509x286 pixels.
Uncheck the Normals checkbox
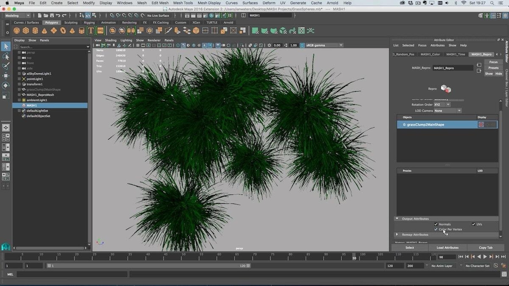[x=436, y=224]
